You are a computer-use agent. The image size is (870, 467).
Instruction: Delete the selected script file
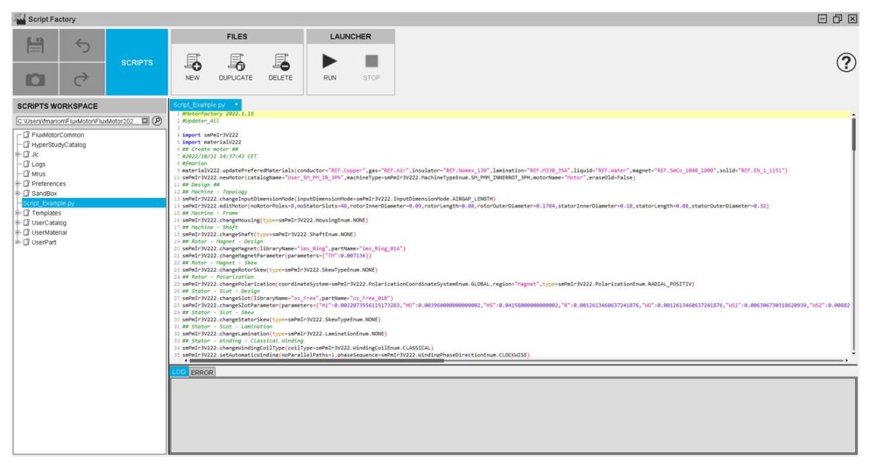[x=280, y=67]
